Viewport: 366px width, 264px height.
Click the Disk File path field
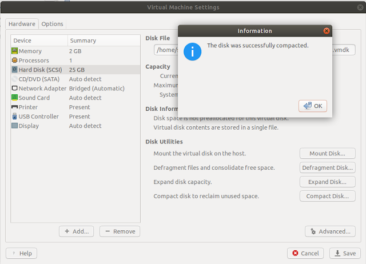coord(166,50)
